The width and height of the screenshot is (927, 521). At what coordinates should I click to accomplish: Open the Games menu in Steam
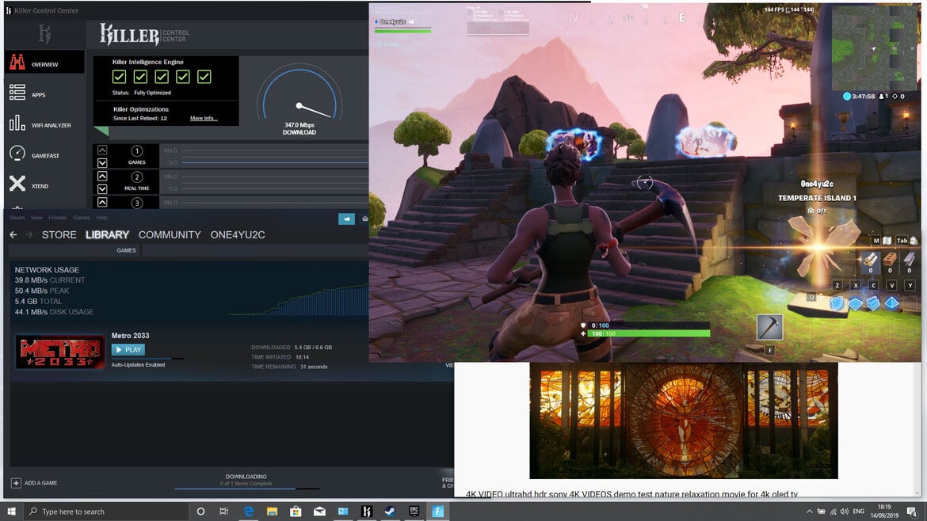point(81,218)
